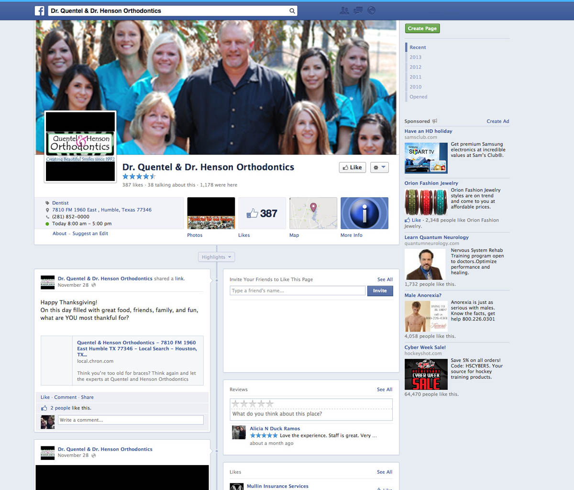Rate the place using empty stars
Image resolution: width=574 pixels, height=490 pixels.
[253, 404]
